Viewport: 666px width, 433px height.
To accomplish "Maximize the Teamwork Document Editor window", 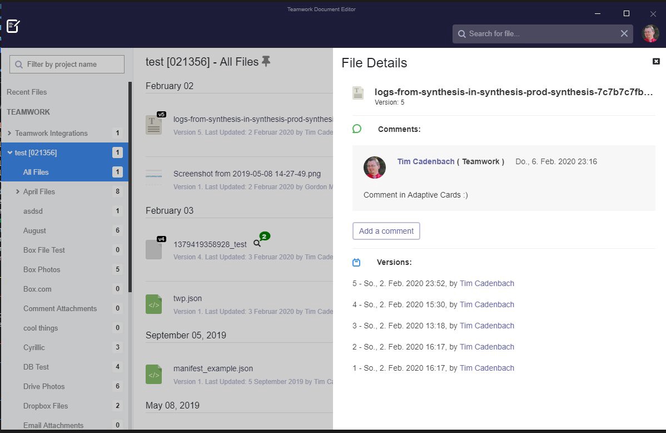I will tap(626, 13).
